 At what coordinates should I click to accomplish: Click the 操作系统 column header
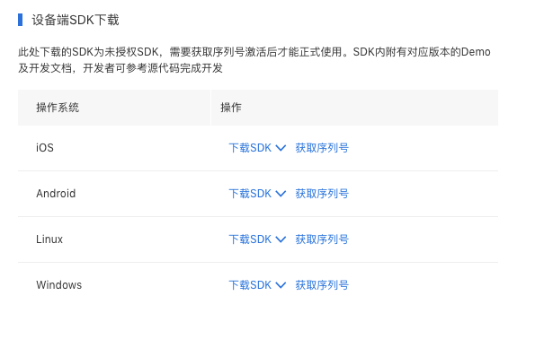(x=58, y=108)
